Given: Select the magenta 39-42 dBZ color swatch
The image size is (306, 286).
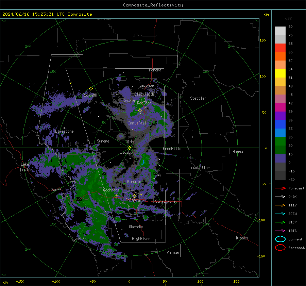Looking at the screenshot, I should pos(280,107).
